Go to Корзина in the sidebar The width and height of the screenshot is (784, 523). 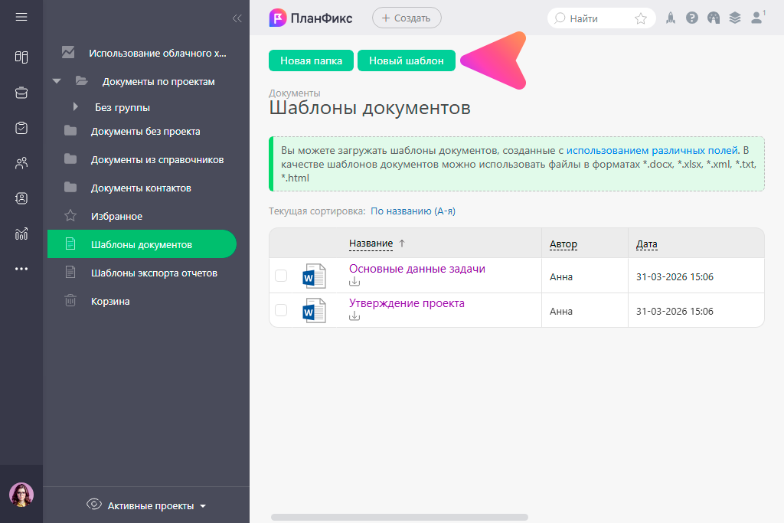point(110,301)
